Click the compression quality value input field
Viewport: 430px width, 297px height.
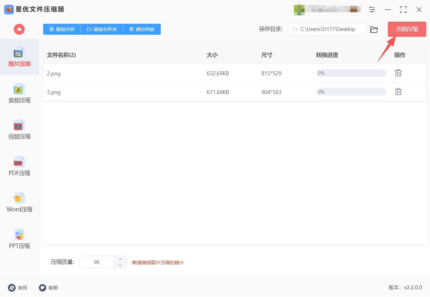97,262
